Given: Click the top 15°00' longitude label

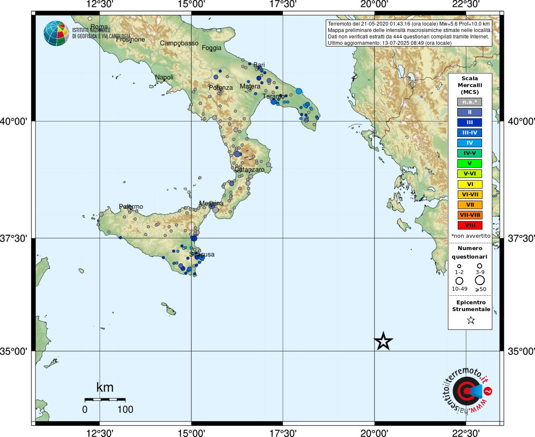Looking at the screenshot, I should click(x=191, y=5).
